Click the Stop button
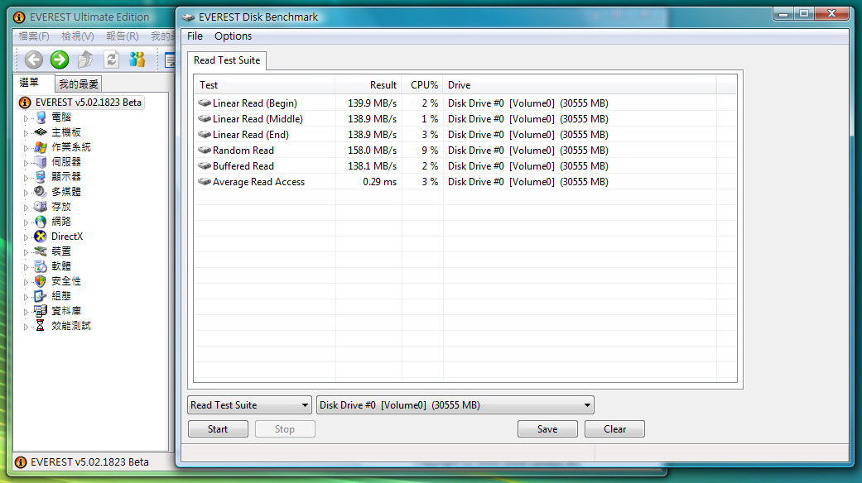The width and height of the screenshot is (862, 483). coord(285,429)
